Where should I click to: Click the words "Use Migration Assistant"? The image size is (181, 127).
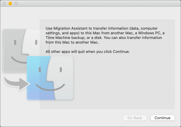[x=64, y=28]
